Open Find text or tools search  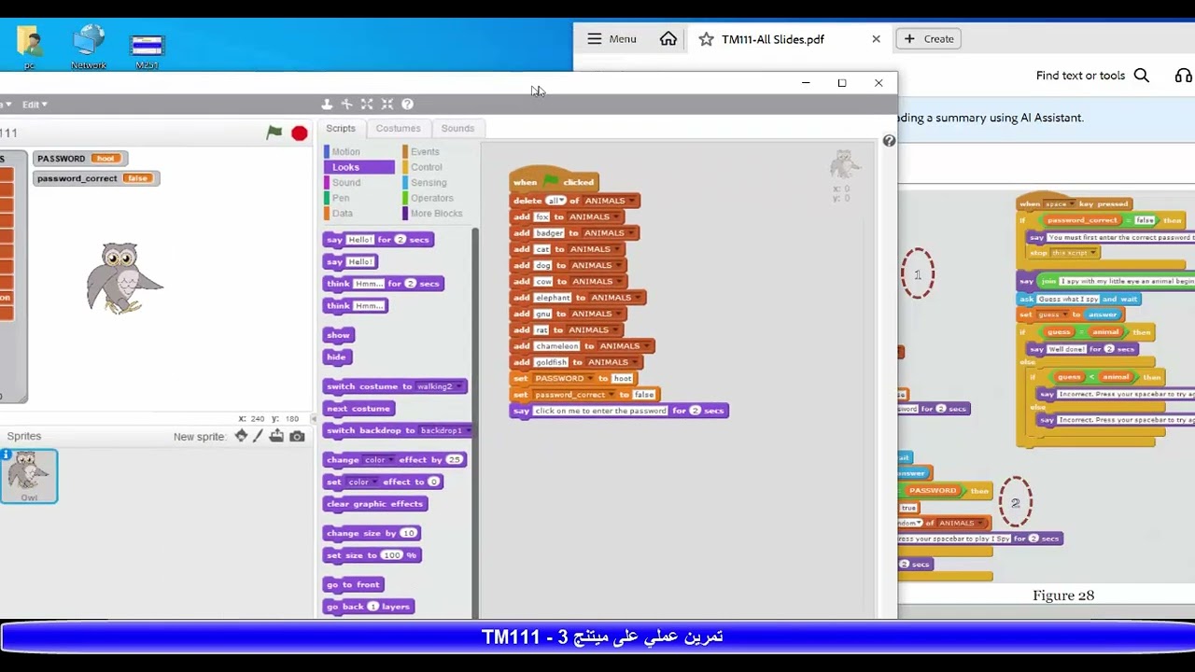pos(1092,76)
